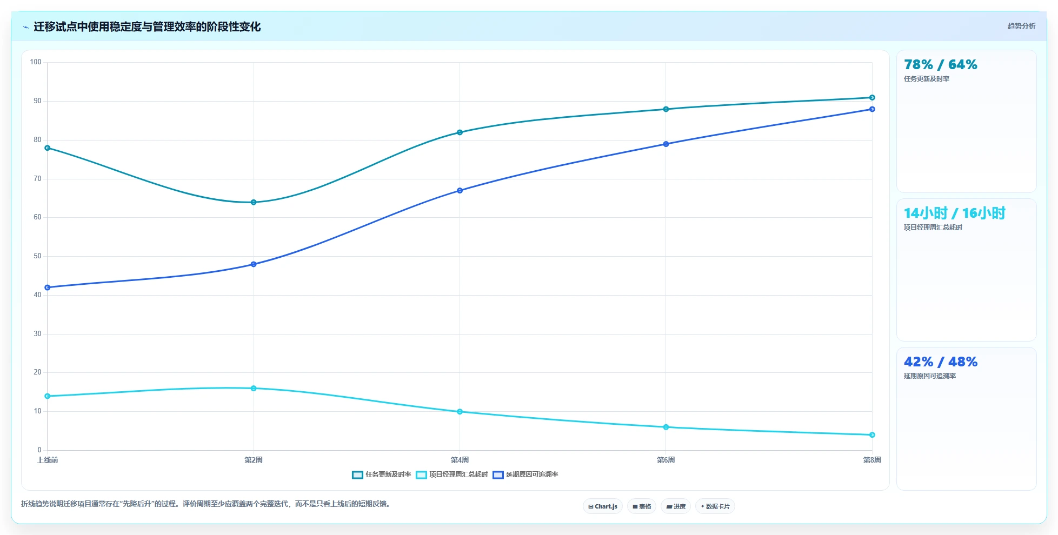This screenshot has width=1058, height=535.
Task: Toggle the 延期原因可追溯率 legend swatch
Action: coord(498,475)
